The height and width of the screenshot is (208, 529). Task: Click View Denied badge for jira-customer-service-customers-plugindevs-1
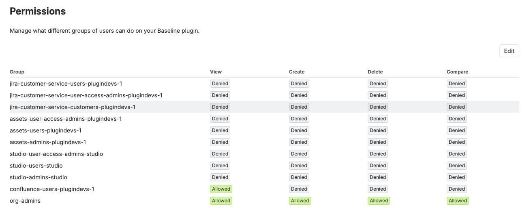(x=220, y=107)
